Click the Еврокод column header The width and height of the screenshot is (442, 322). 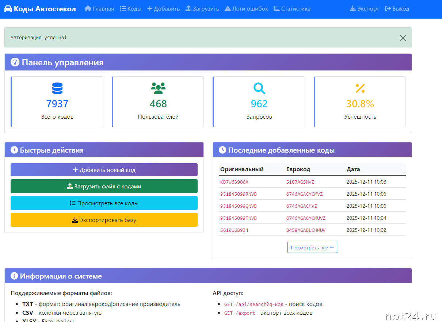tap(298, 169)
